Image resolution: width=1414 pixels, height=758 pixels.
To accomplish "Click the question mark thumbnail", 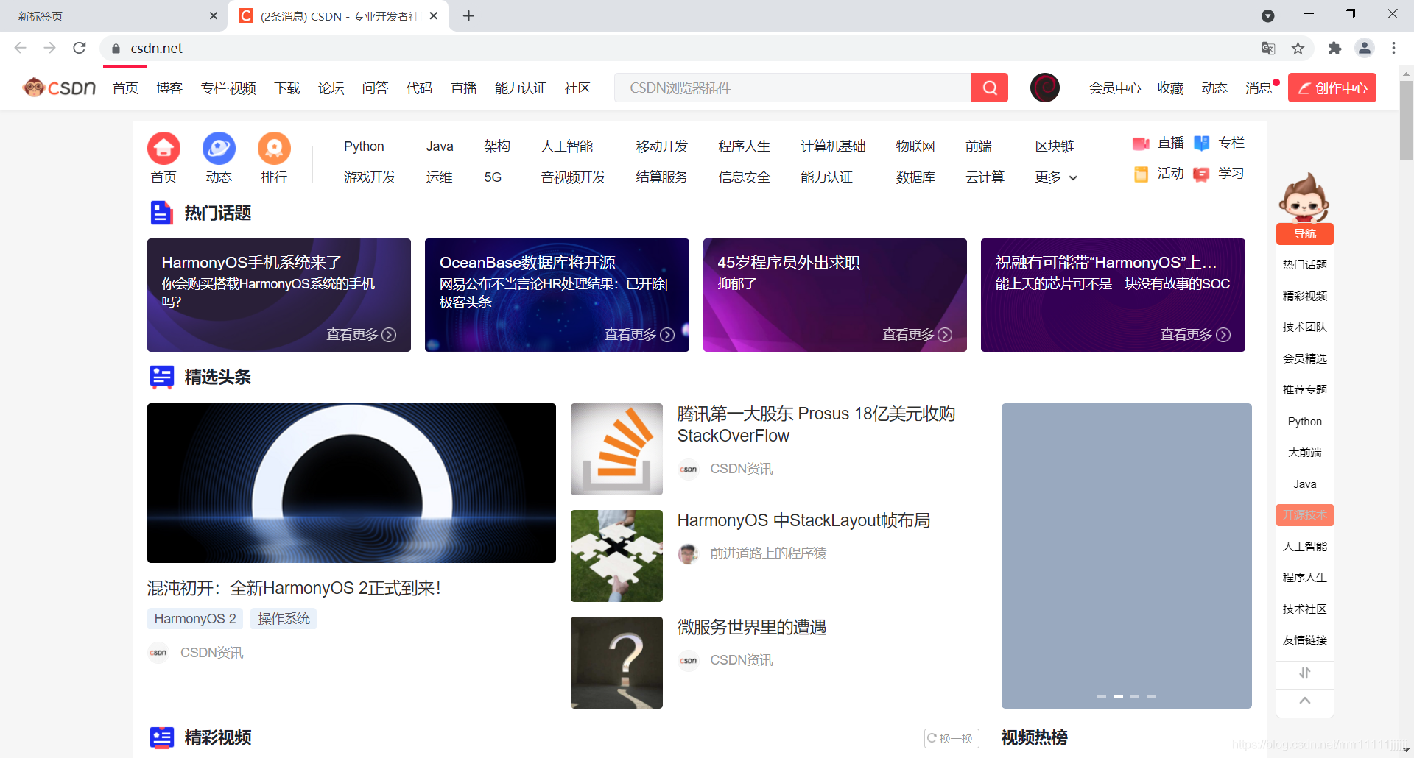I will (x=616, y=662).
